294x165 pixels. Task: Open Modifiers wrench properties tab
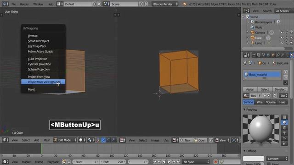click(x=283, y=55)
